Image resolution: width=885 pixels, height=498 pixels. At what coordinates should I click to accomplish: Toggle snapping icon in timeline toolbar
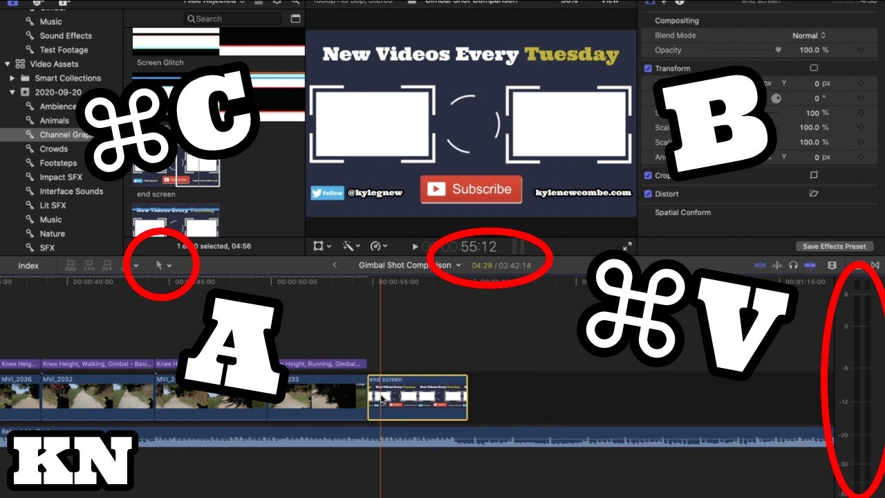[810, 265]
